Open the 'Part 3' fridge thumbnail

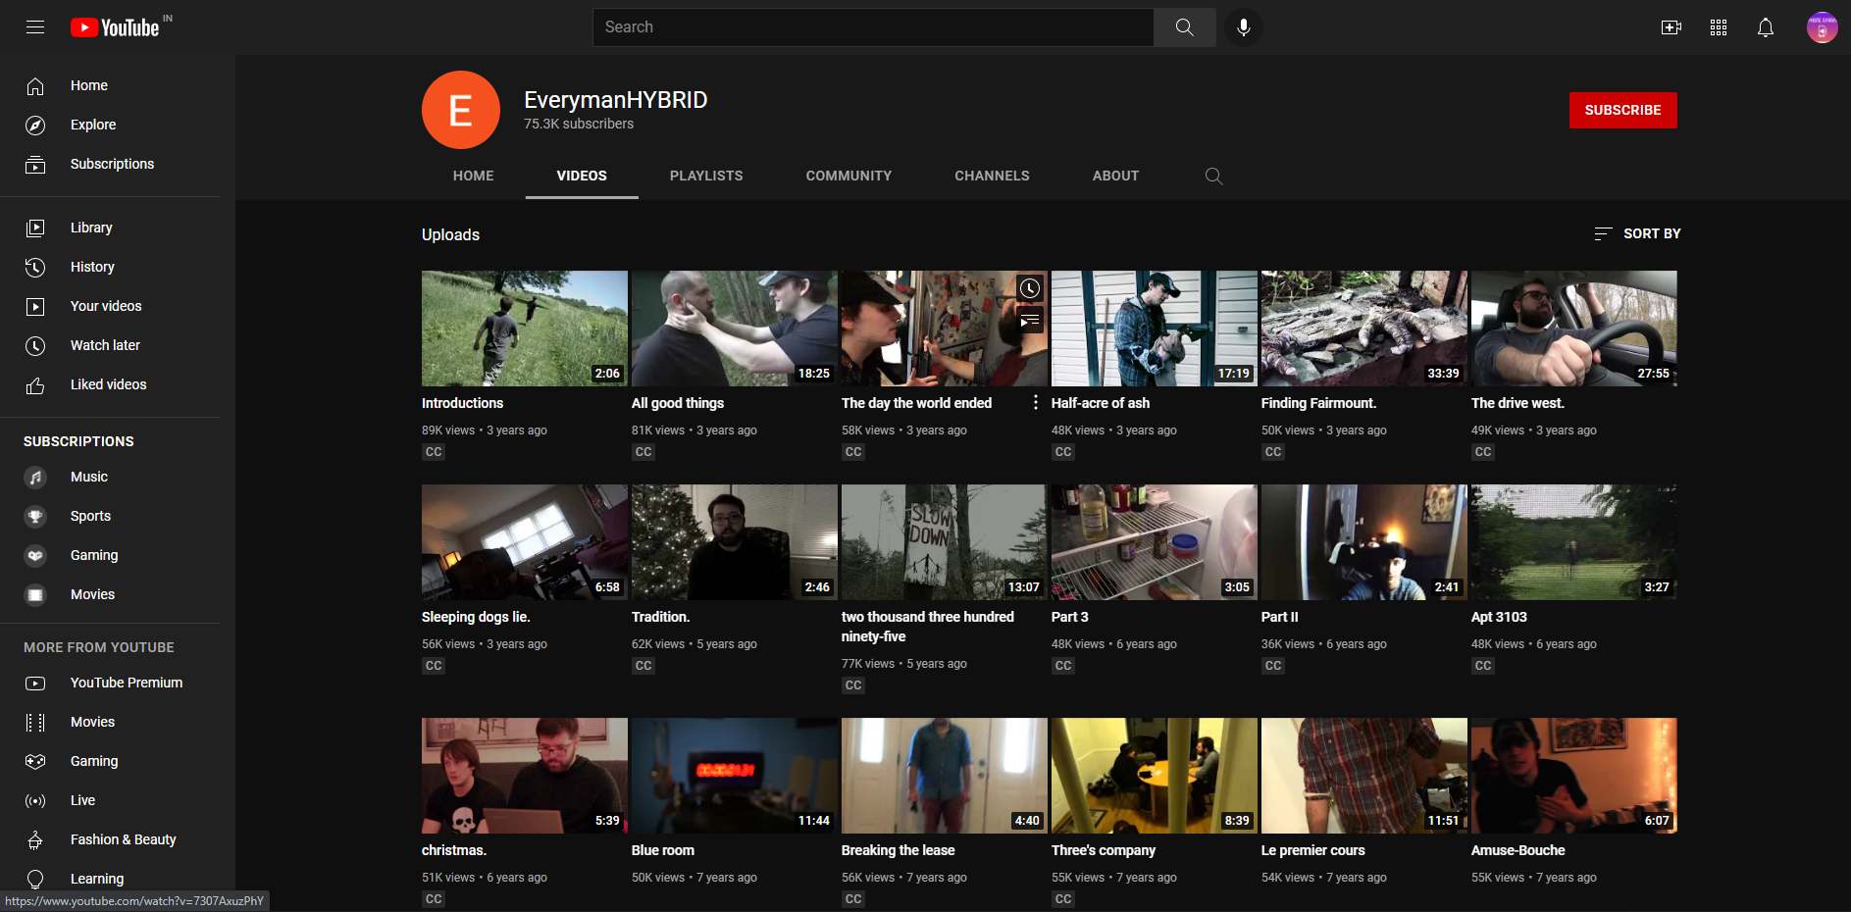1155,542
